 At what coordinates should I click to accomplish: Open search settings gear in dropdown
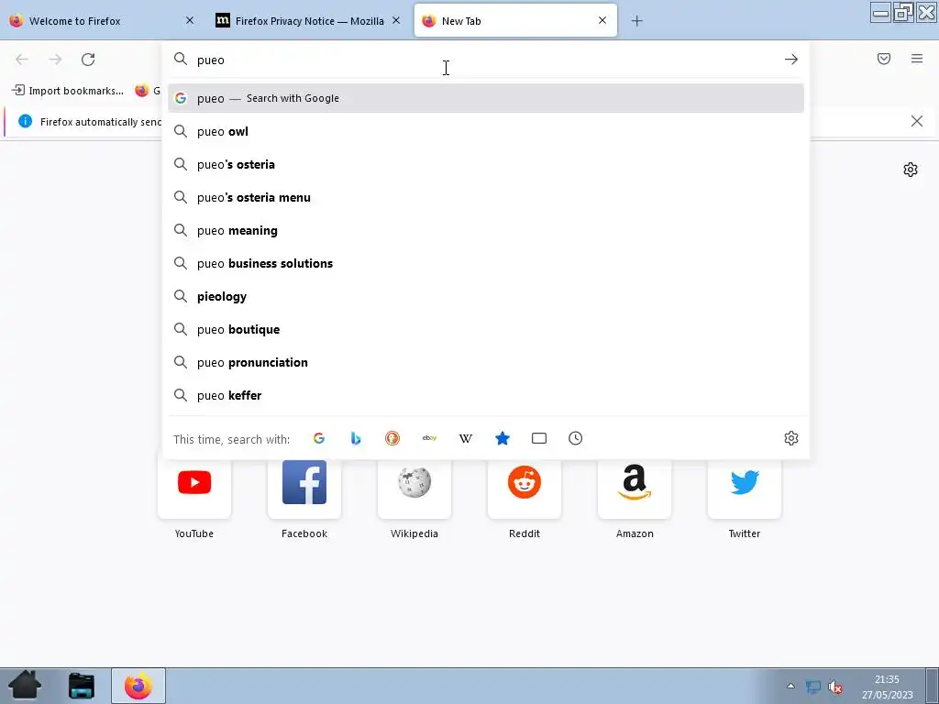(791, 438)
